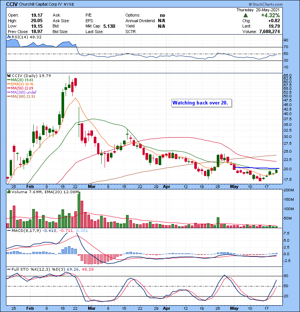Viewport: 300px width, 312px height.
Task: Click the Low price 19.15
Action: coord(37,26)
